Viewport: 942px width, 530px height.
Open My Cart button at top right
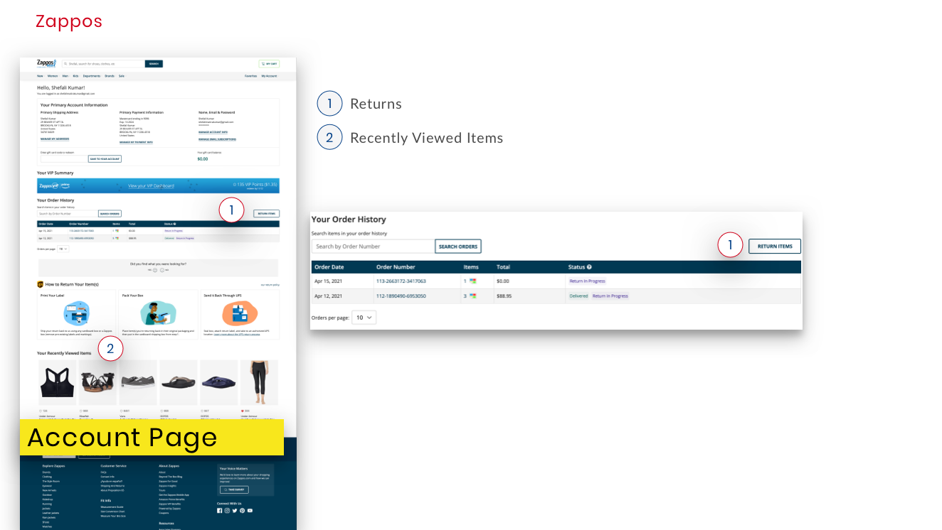tap(269, 64)
